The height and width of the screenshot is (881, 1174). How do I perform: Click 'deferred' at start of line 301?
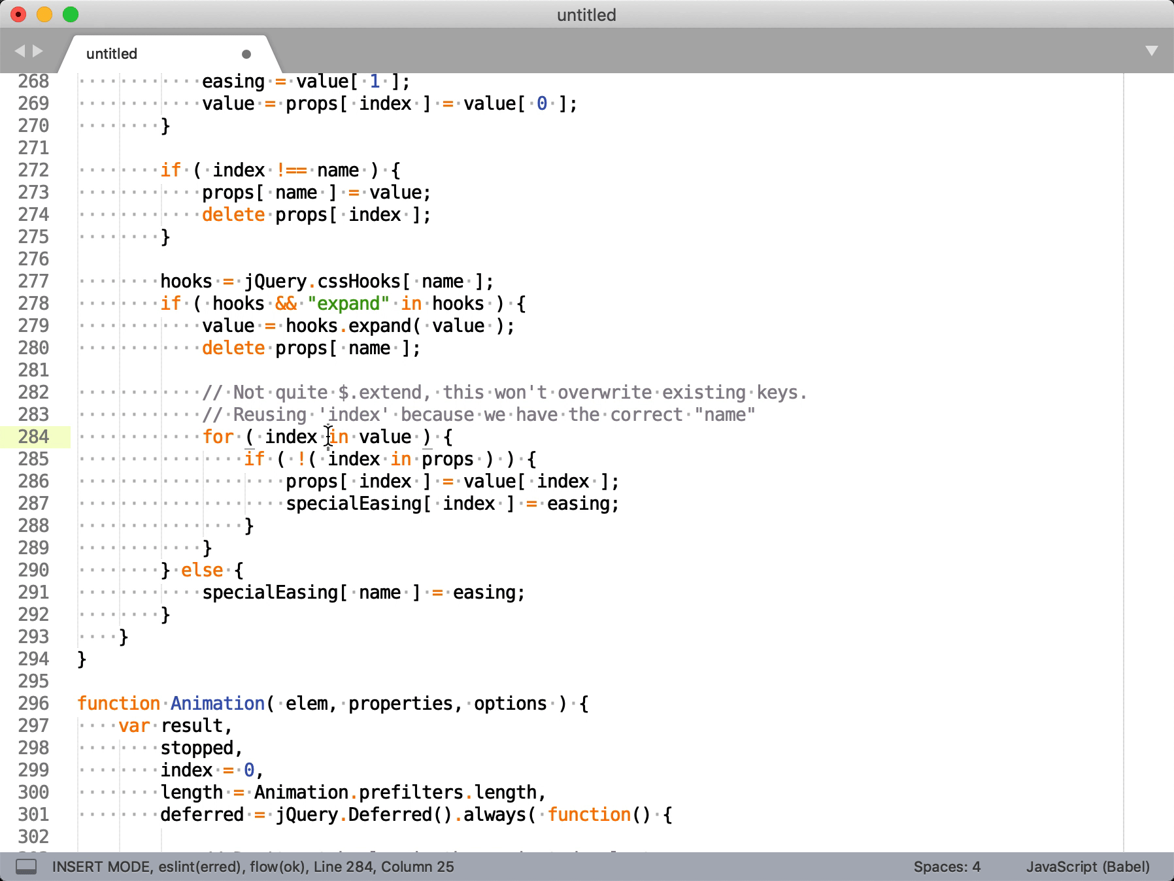[202, 814]
